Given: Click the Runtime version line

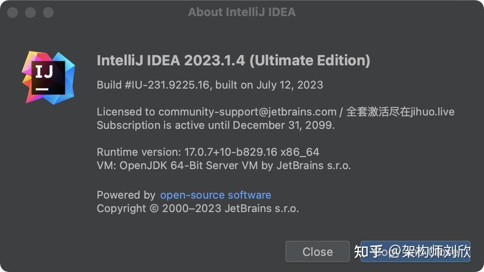Looking at the screenshot, I should pos(208,152).
